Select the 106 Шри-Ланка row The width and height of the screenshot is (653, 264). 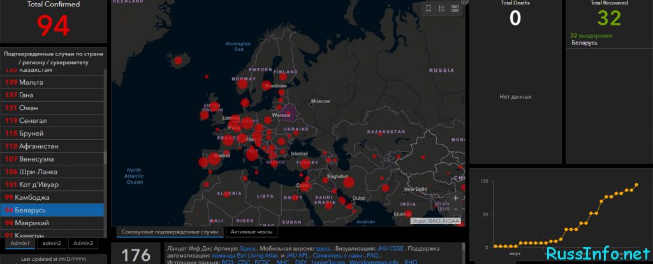point(52,172)
